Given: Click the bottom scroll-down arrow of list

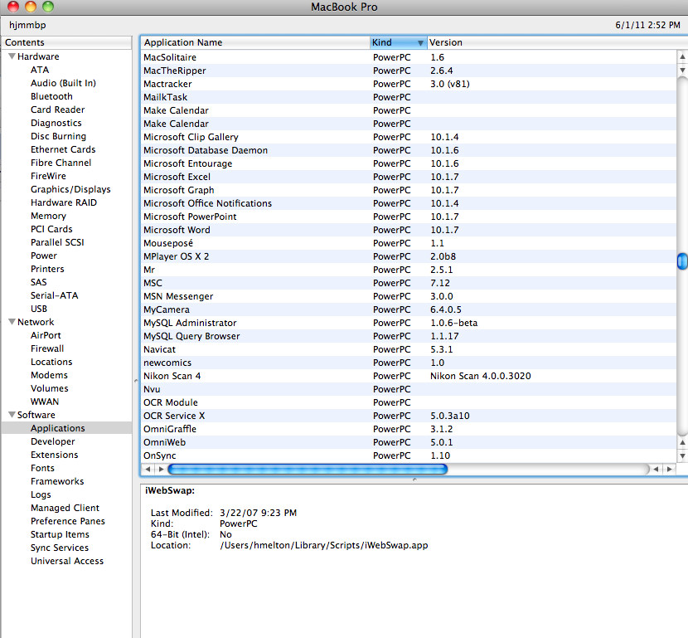Looking at the screenshot, I should (682, 455).
